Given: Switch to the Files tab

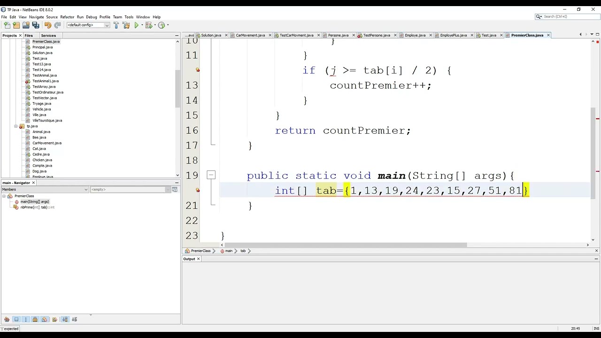Looking at the screenshot, I should point(29,36).
